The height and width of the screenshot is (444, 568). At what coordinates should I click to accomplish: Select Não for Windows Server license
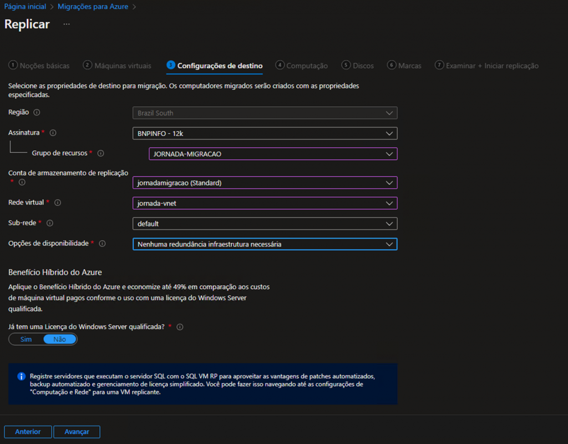pos(59,339)
